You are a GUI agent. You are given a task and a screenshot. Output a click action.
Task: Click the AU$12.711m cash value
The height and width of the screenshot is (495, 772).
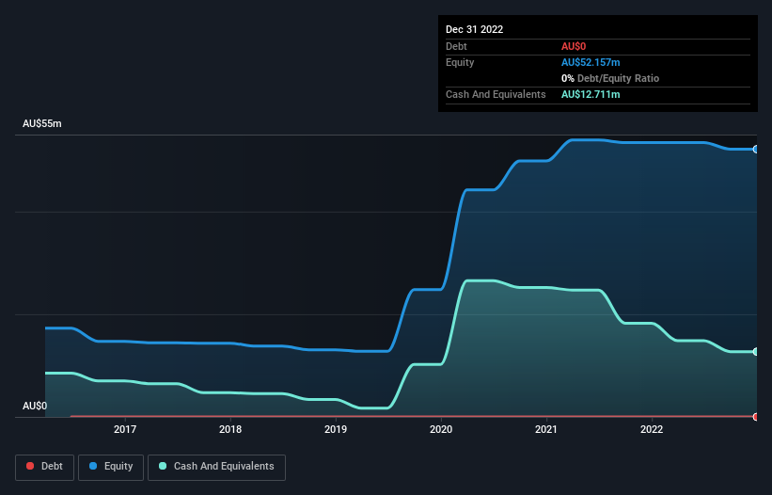tap(591, 94)
